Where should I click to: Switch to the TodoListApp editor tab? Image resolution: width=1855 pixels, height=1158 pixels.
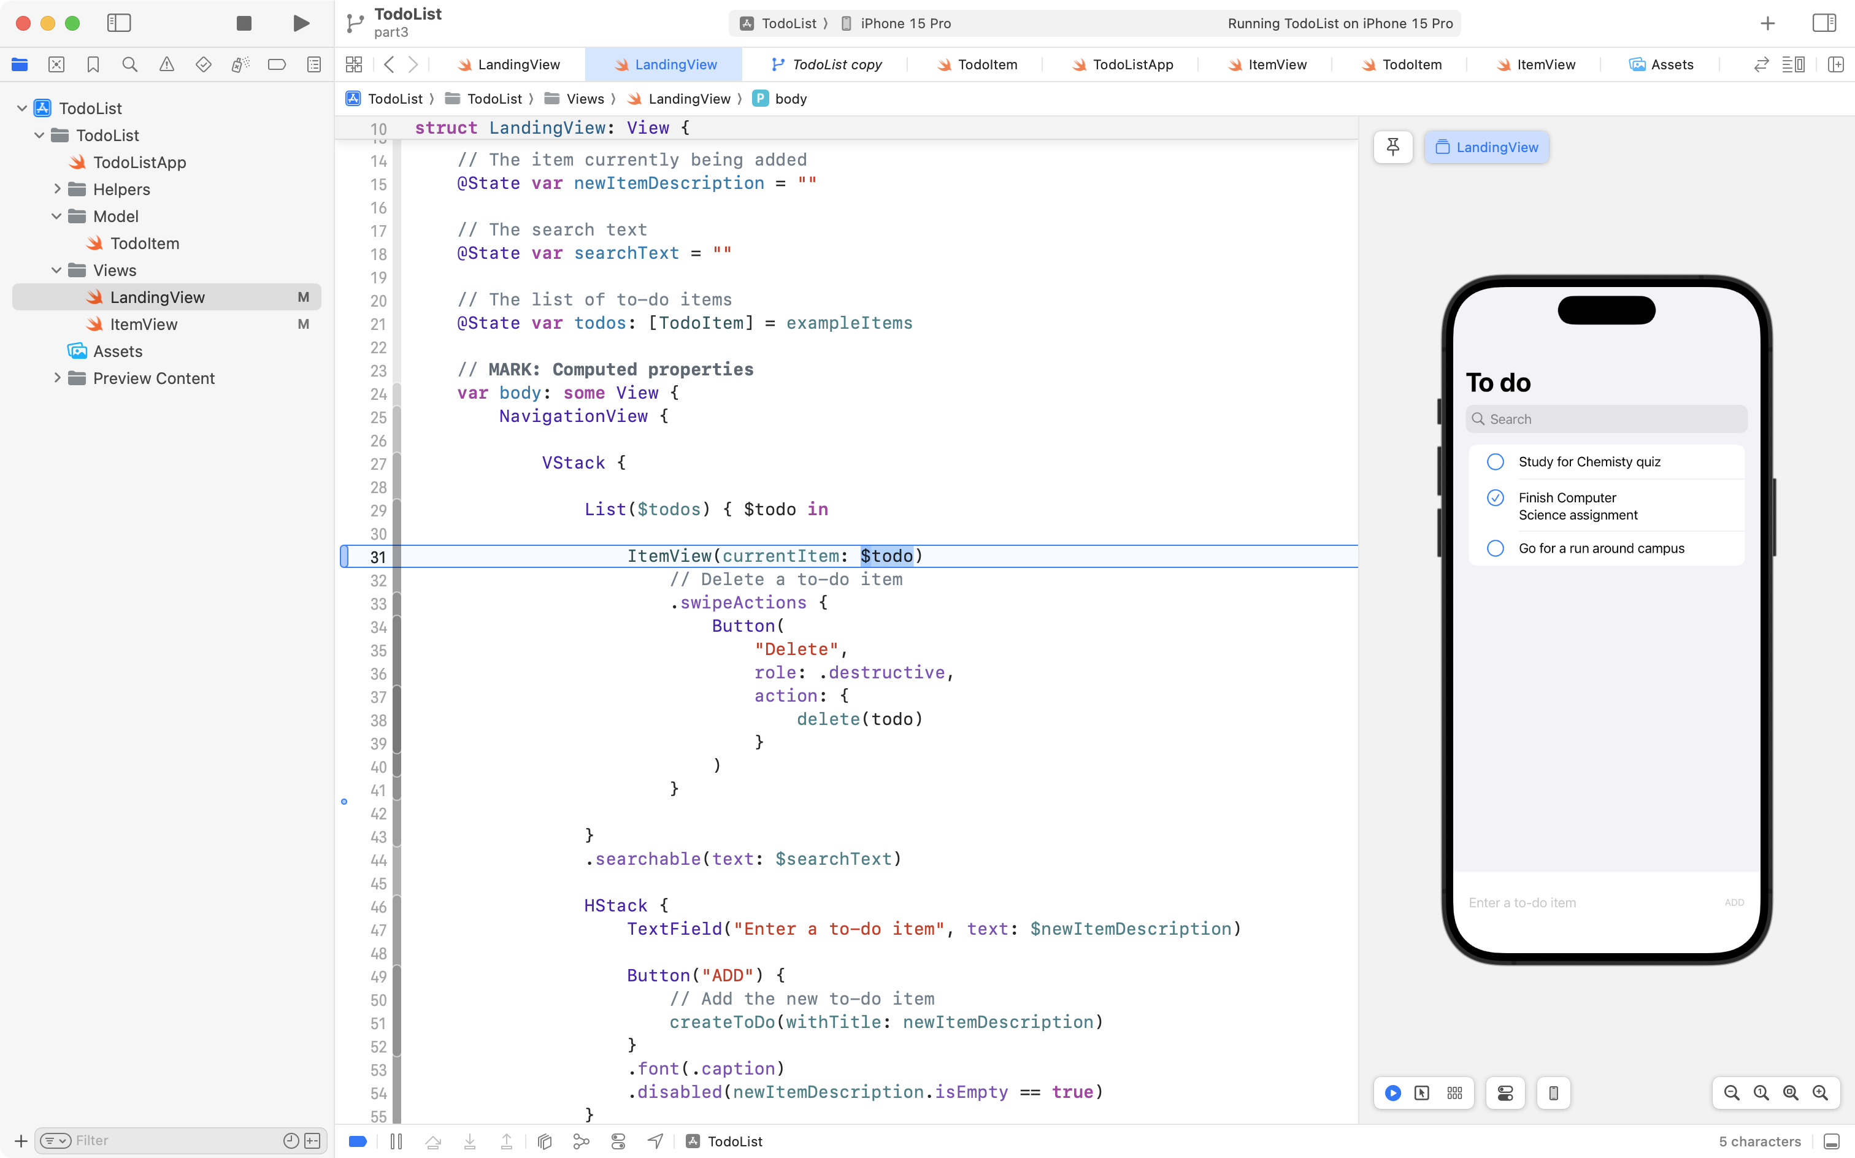(1131, 64)
